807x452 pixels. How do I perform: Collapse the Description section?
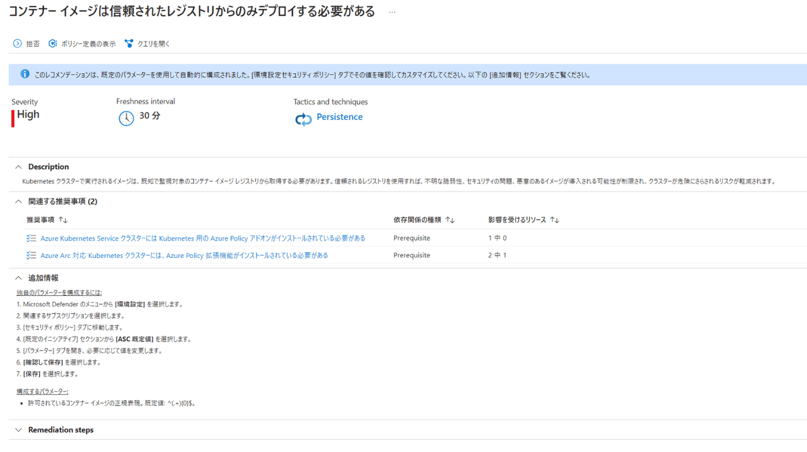[x=18, y=167]
